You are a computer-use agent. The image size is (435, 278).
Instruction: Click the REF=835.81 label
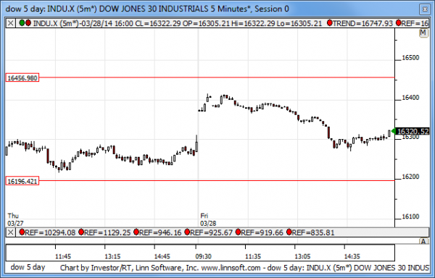click(313, 232)
